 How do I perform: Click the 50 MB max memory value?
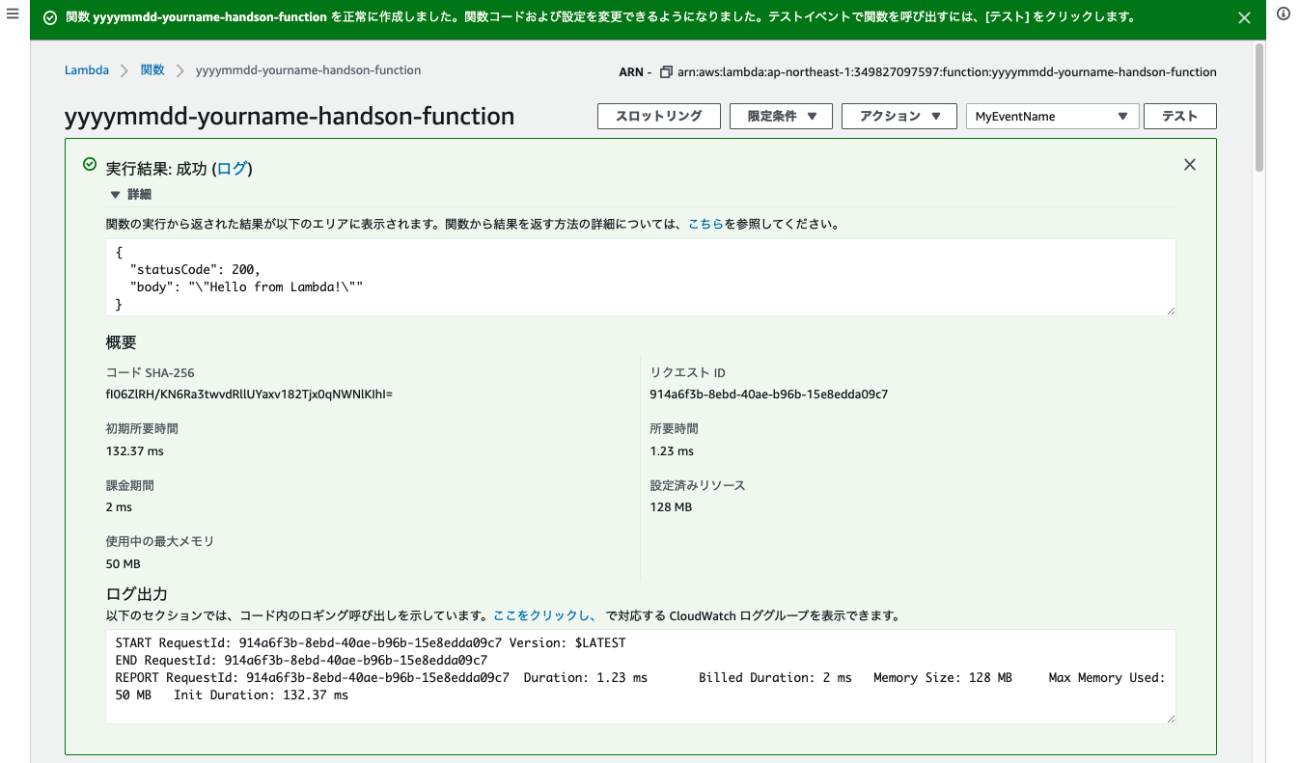pos(124,564)
